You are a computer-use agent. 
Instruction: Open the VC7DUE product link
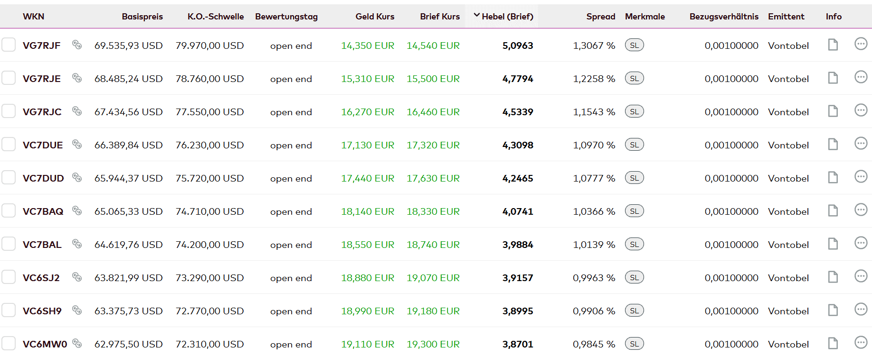(x=43, y=145)
